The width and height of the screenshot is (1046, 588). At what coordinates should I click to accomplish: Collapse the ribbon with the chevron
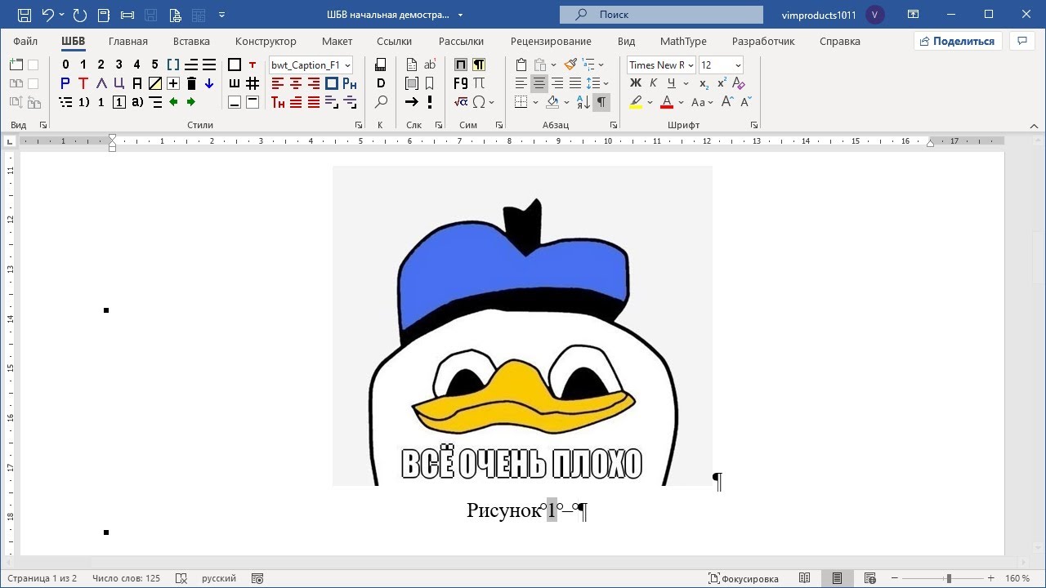click(1034, 126)
